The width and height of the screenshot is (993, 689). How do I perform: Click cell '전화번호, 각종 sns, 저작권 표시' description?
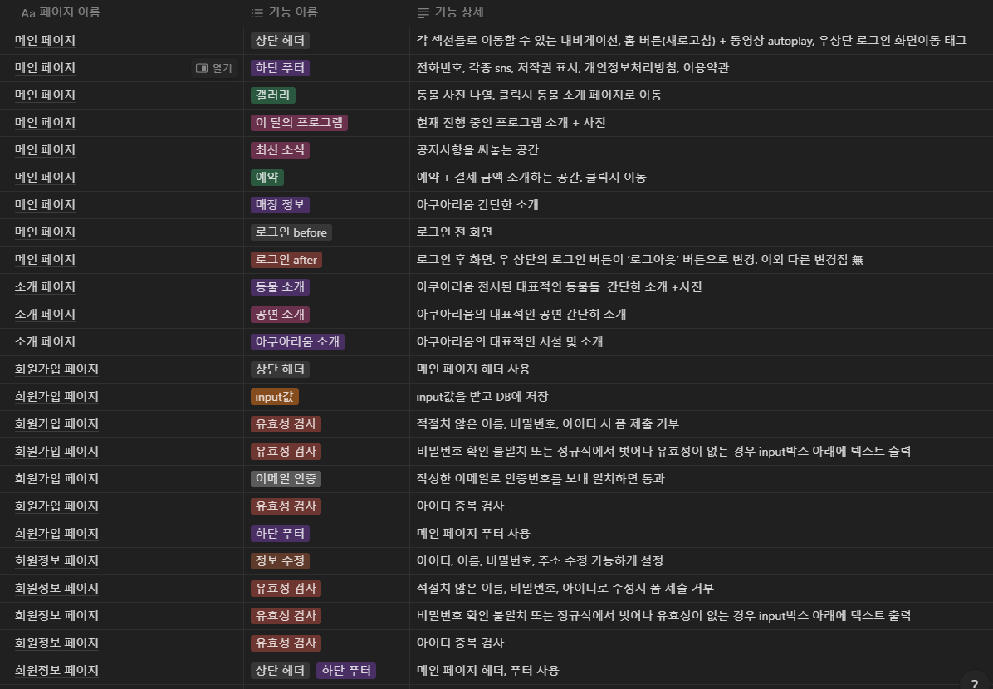573,68
